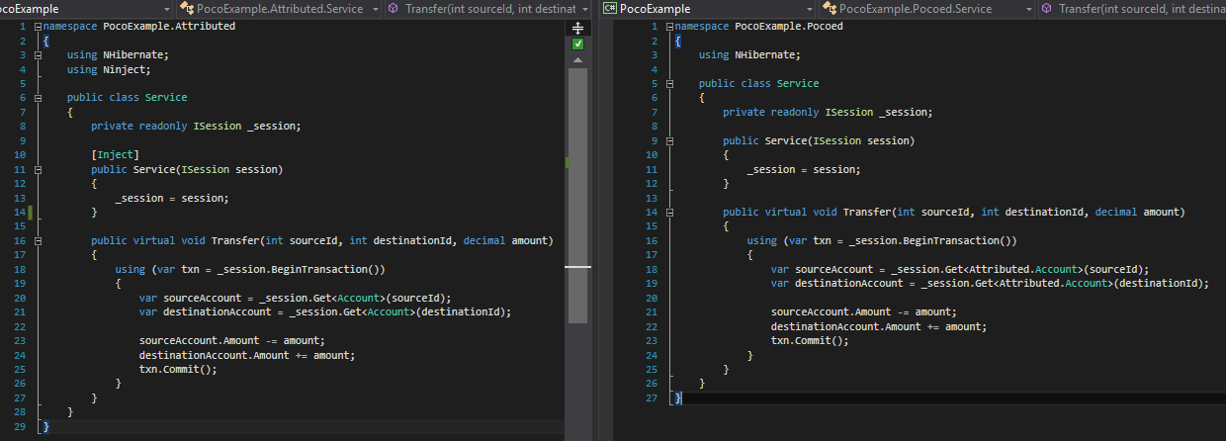Collapse namespace PocoExample.Pocoed outlining block
The image size is (1226, 441).
click(668, 27)
